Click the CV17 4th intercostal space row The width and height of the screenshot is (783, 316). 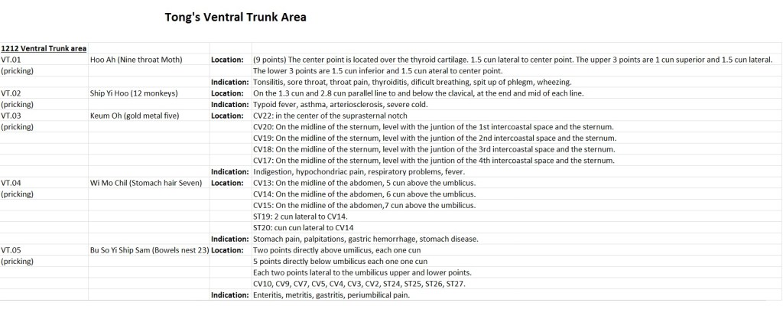[434, 161]
